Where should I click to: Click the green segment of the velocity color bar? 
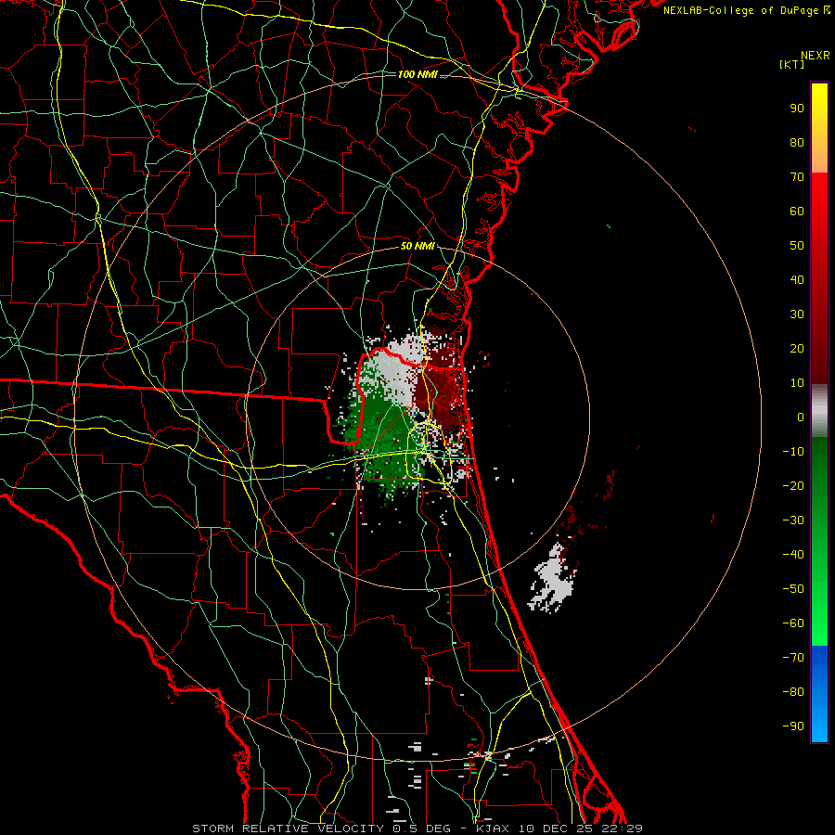(819, 541)
